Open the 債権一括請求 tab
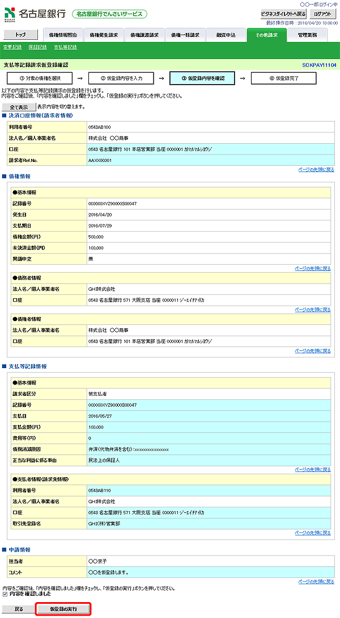 [x=185, y=35]
